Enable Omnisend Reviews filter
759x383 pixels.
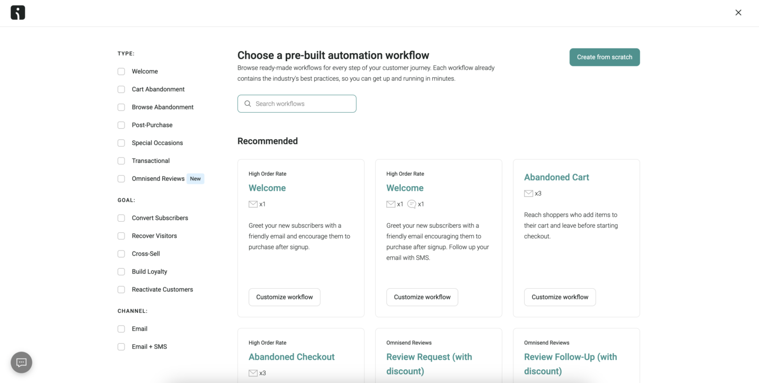click(x=121, y=179)
